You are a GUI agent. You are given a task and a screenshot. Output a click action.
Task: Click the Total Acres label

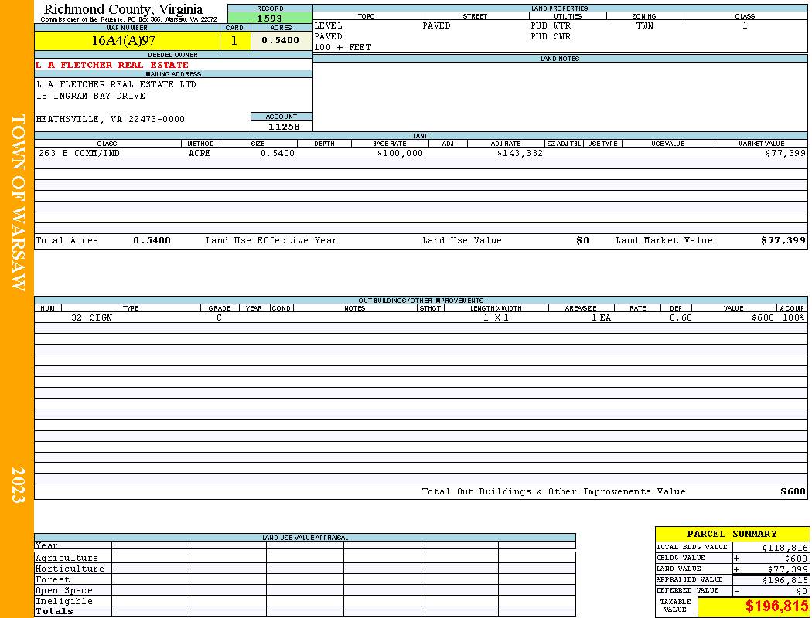coord(67,240)
